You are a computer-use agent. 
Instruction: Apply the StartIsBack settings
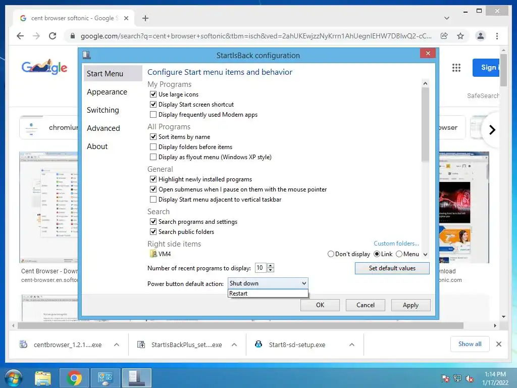[x=410, y=305]
